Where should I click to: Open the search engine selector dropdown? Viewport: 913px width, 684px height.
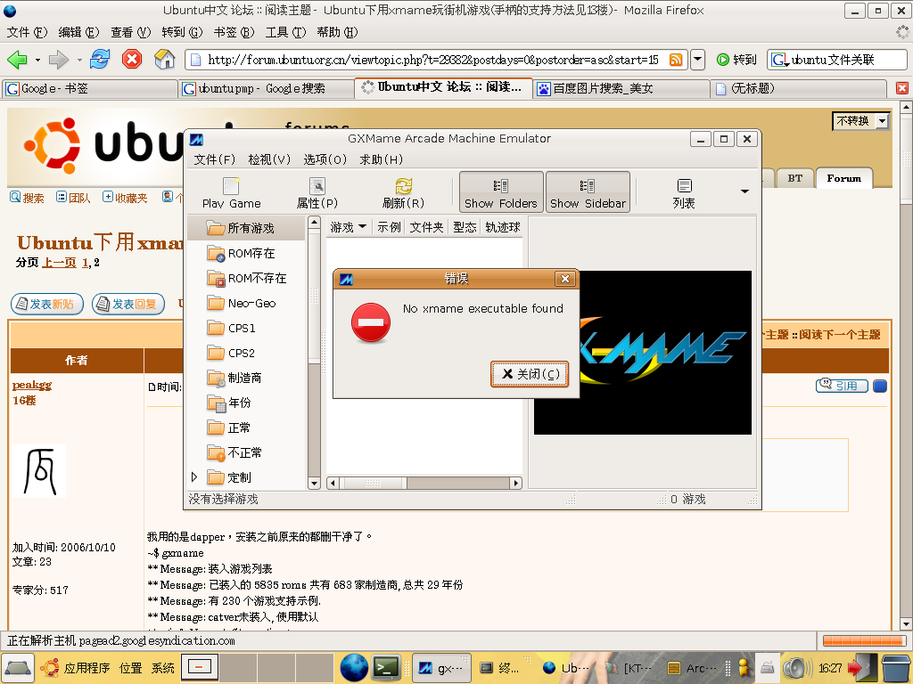(x=779, y=60)
